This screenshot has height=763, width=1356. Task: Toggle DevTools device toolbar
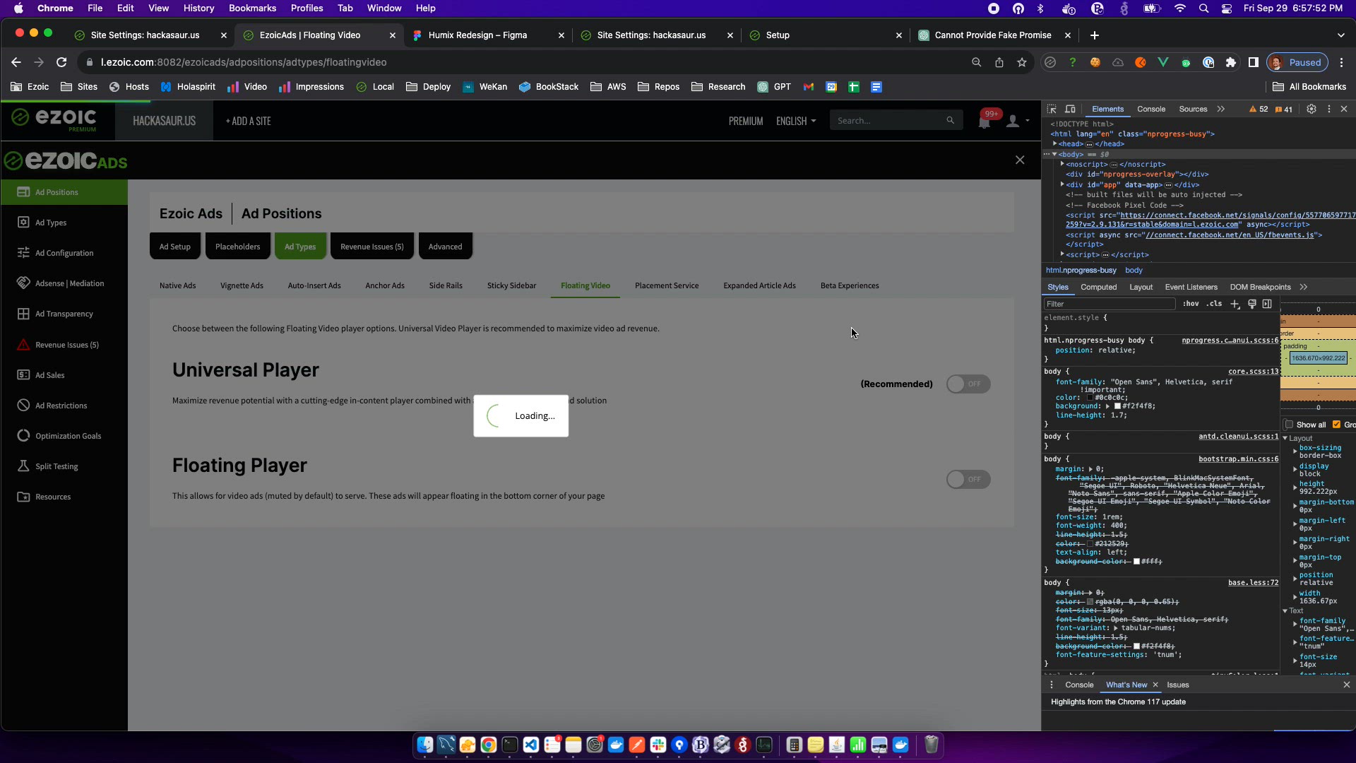pos(1071,109)
